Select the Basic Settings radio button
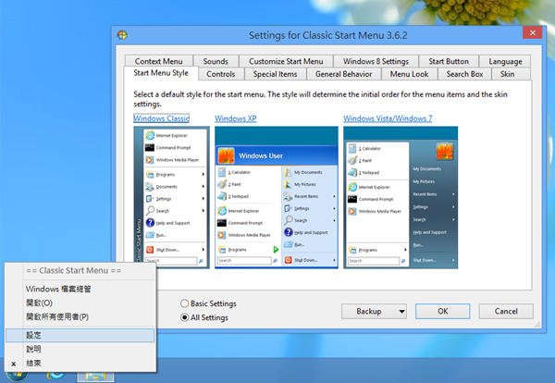This screenshot has height=383, width=555. point(183,303)
